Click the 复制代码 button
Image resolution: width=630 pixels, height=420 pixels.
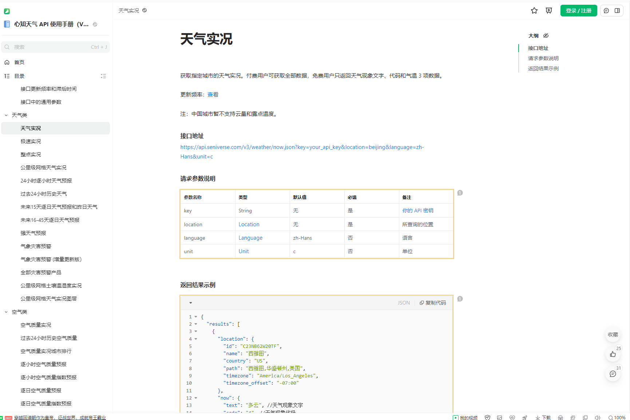click(433, 303)
